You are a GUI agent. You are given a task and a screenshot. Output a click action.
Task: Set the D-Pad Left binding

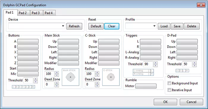tap(187, 52)
